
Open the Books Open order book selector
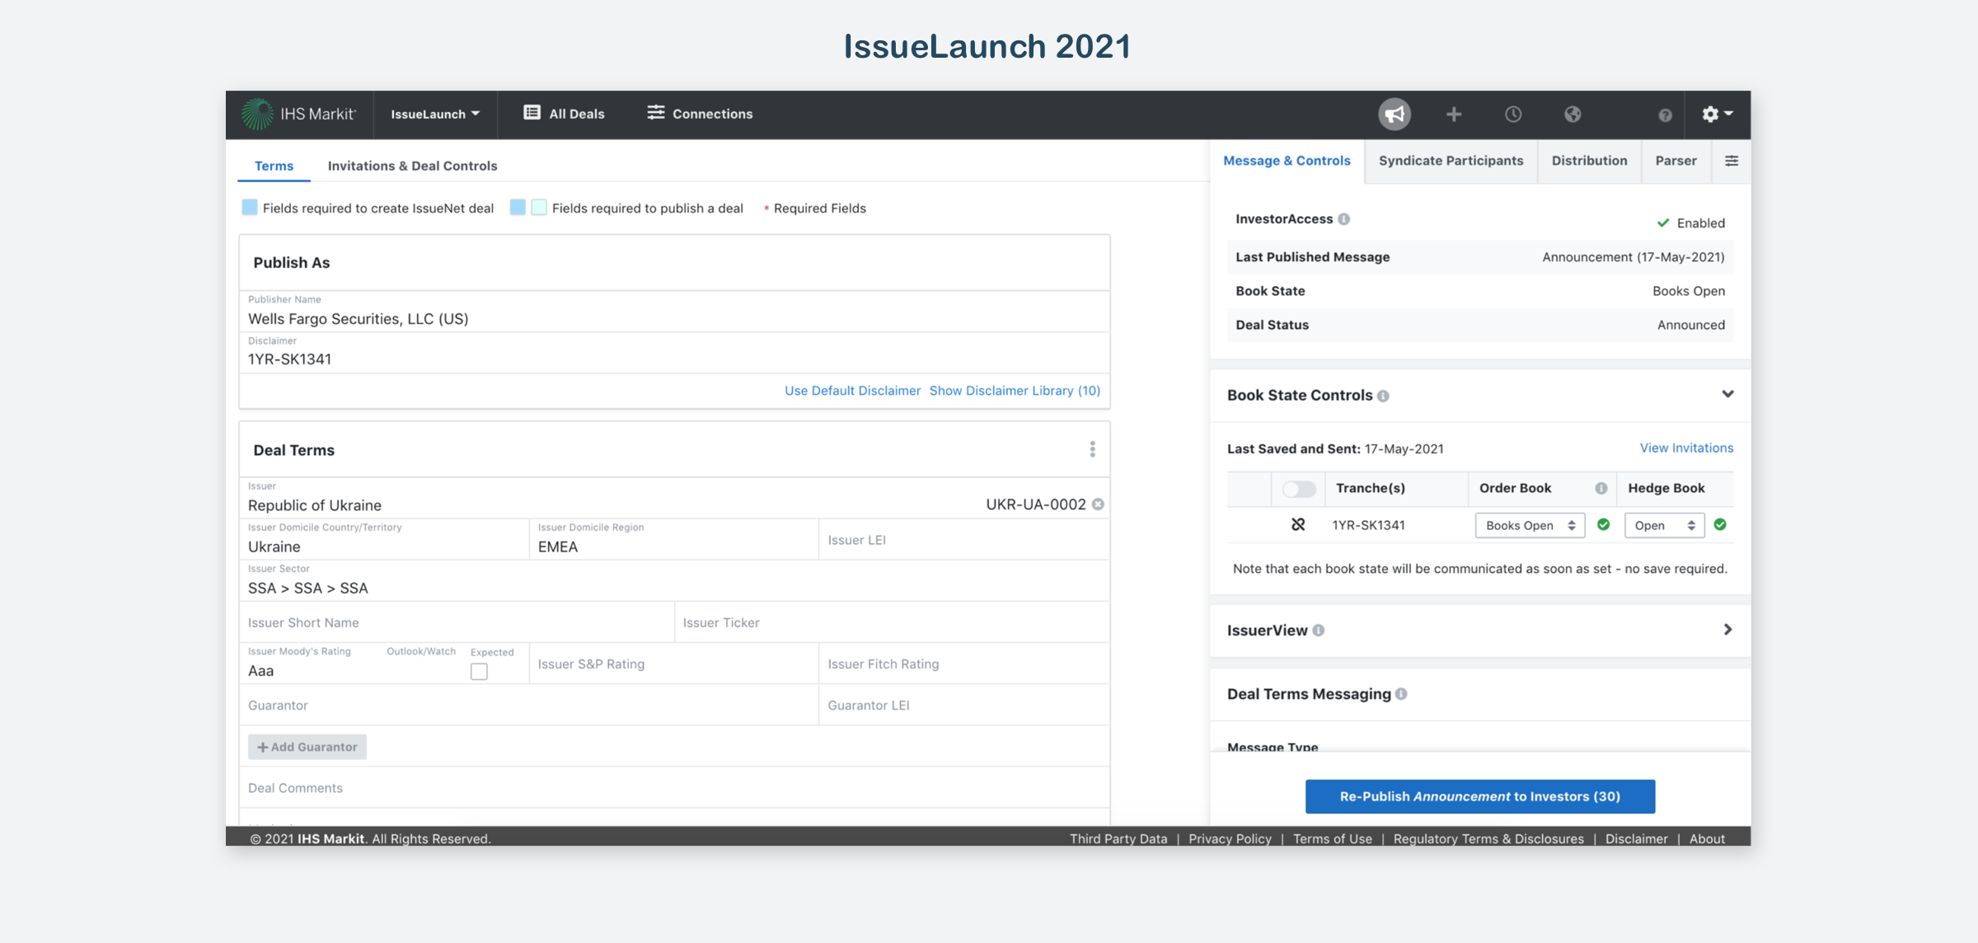point(1530,525)
